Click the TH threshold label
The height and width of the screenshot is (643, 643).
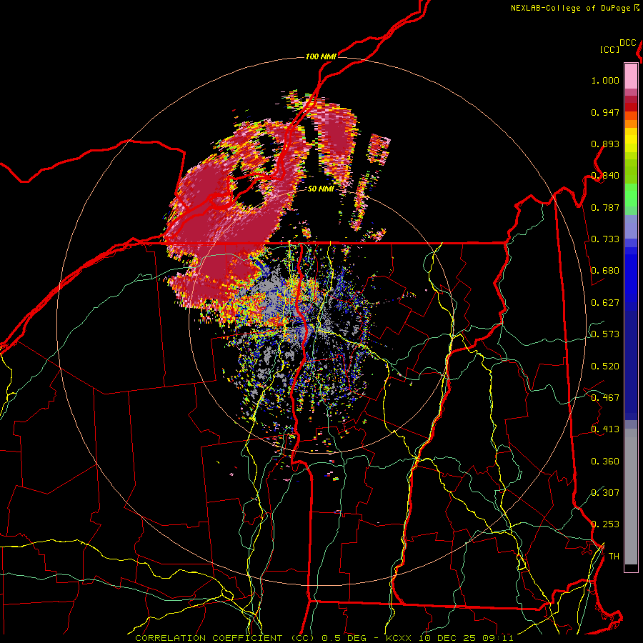coord(614,556)
